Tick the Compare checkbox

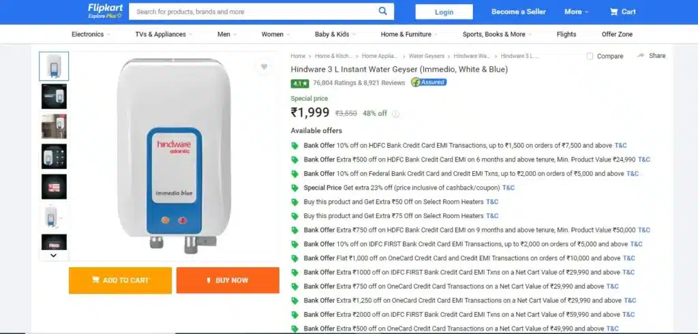tap(590, 56)
